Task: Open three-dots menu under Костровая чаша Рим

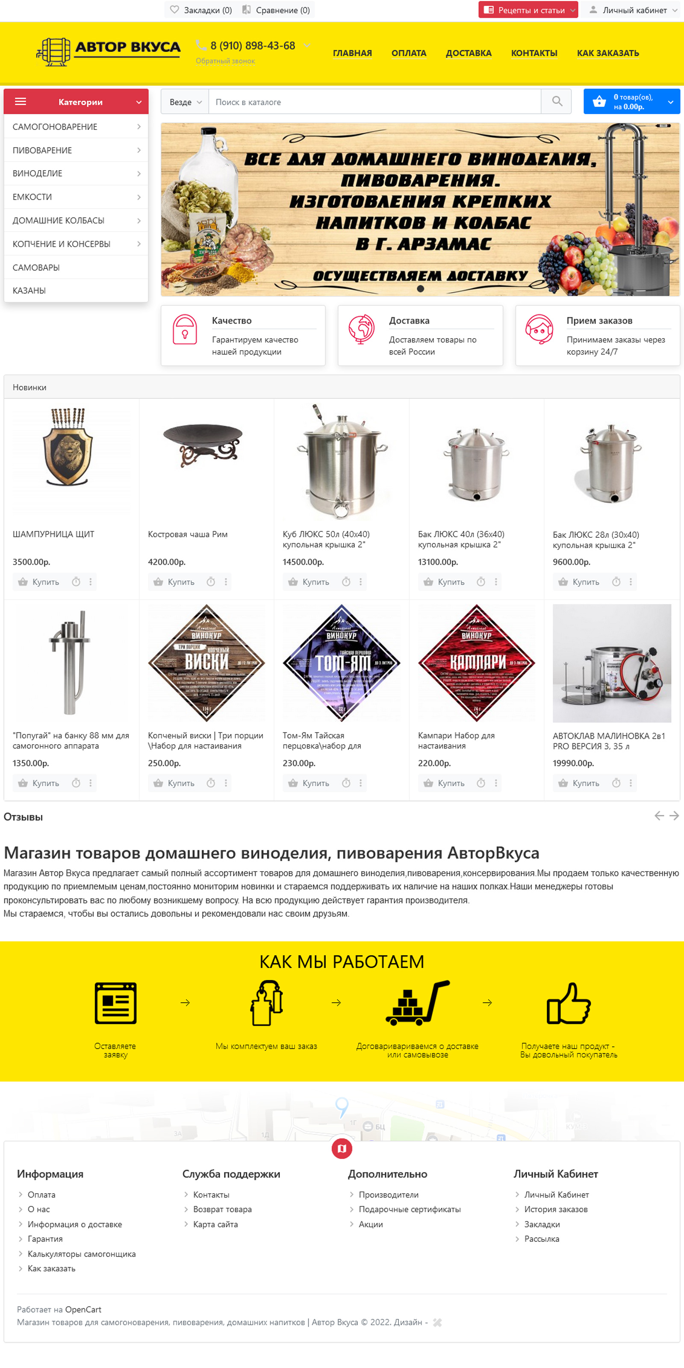Action: click(226, 581)
